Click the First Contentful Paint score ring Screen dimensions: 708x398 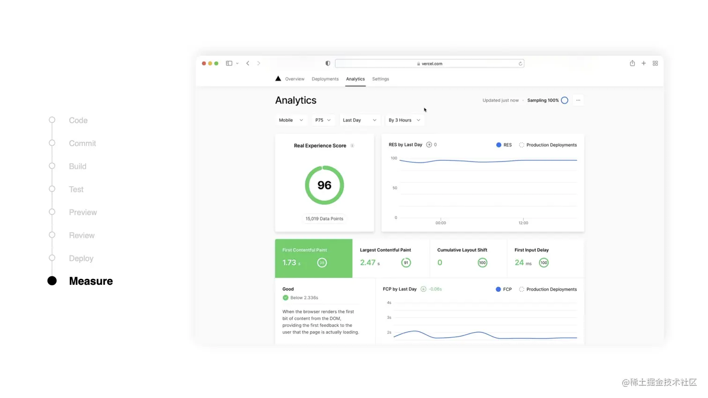click(322, 263)
